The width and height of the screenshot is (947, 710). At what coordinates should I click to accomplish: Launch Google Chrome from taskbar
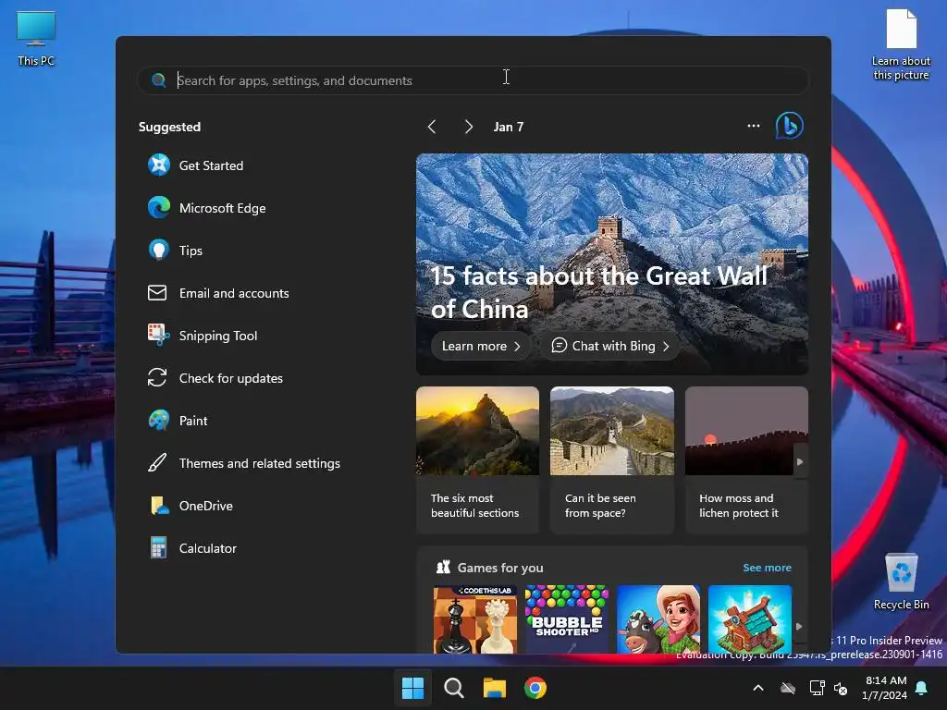point(535,688)
